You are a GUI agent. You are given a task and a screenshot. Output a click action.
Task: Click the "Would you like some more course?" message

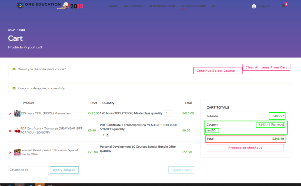(x=42, y=69)
